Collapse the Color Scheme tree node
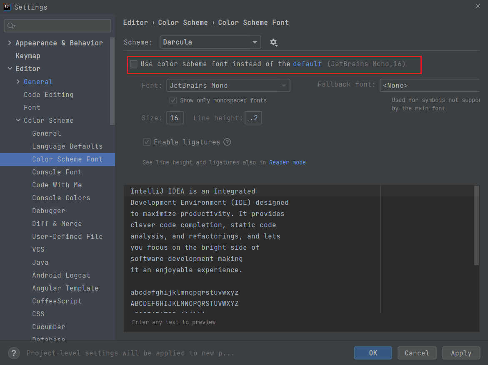 [x=18, y=120]
